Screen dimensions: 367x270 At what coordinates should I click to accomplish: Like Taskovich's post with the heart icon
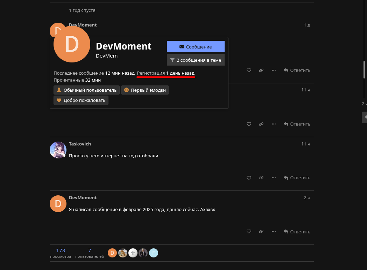(x=249, y=178)
